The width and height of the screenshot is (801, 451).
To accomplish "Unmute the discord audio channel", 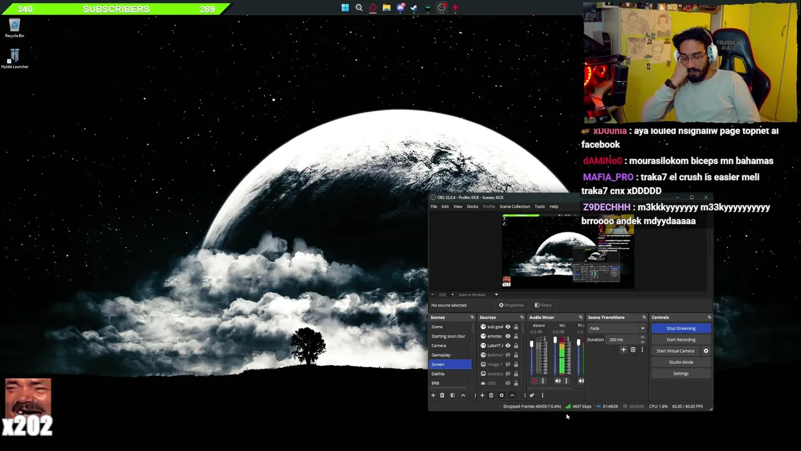I will tap(534, 381).
